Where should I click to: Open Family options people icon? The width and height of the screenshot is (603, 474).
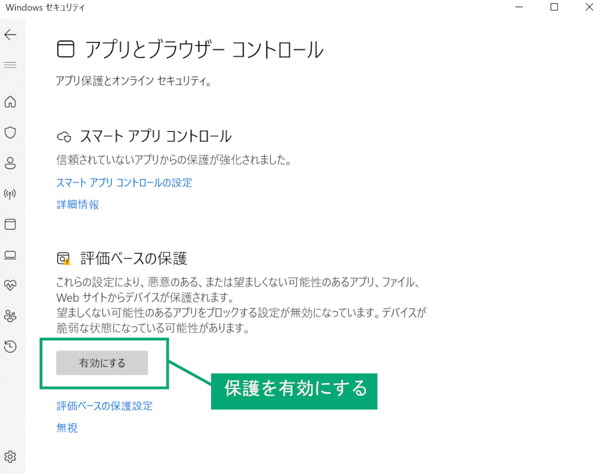(x=10, y=316)
